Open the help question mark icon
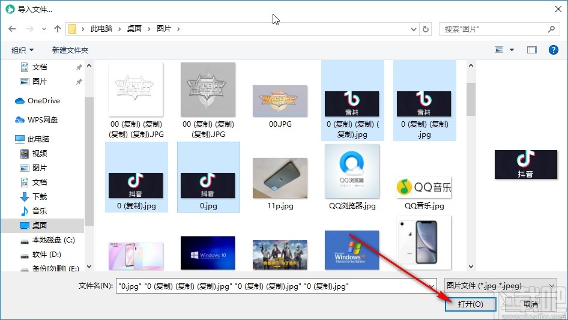 [553, 50]
